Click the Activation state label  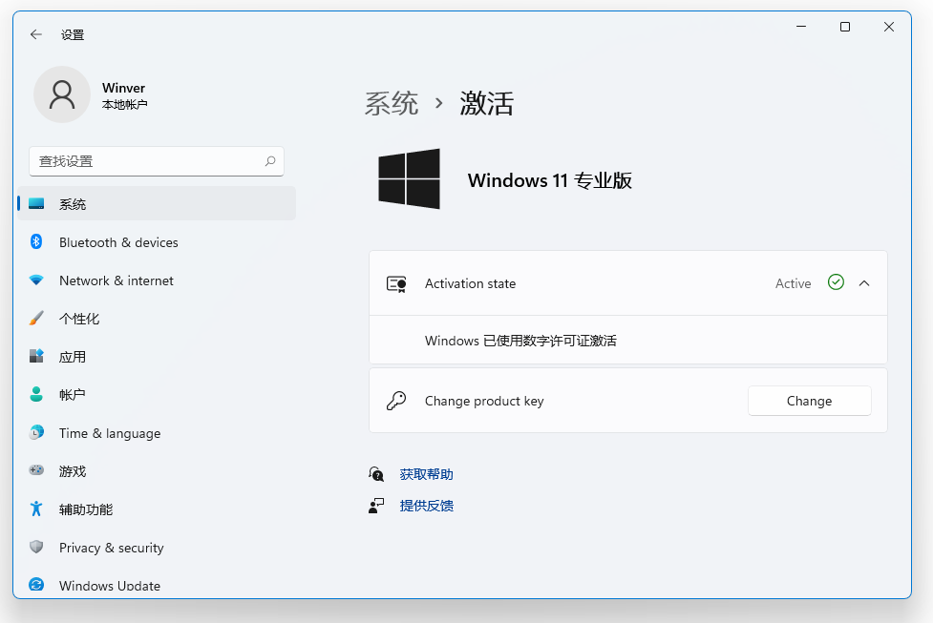point(470,283)
